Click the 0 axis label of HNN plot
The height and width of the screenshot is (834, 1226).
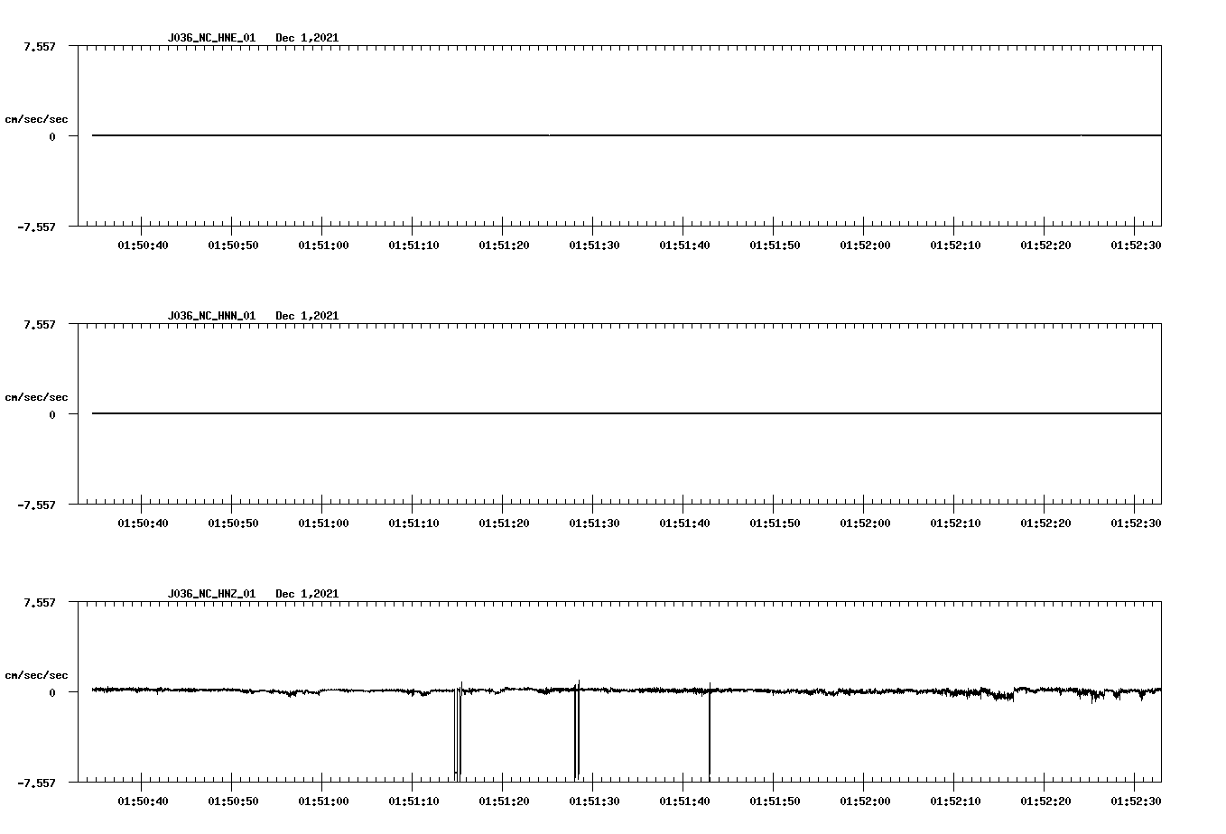pos(52,414)
